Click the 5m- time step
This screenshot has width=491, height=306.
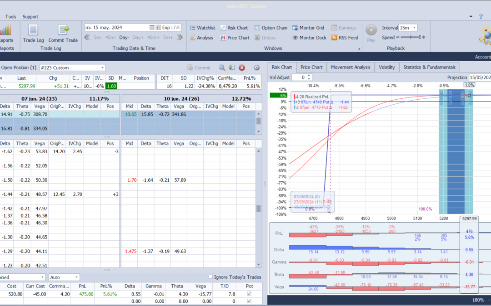[x=98, y=38]
